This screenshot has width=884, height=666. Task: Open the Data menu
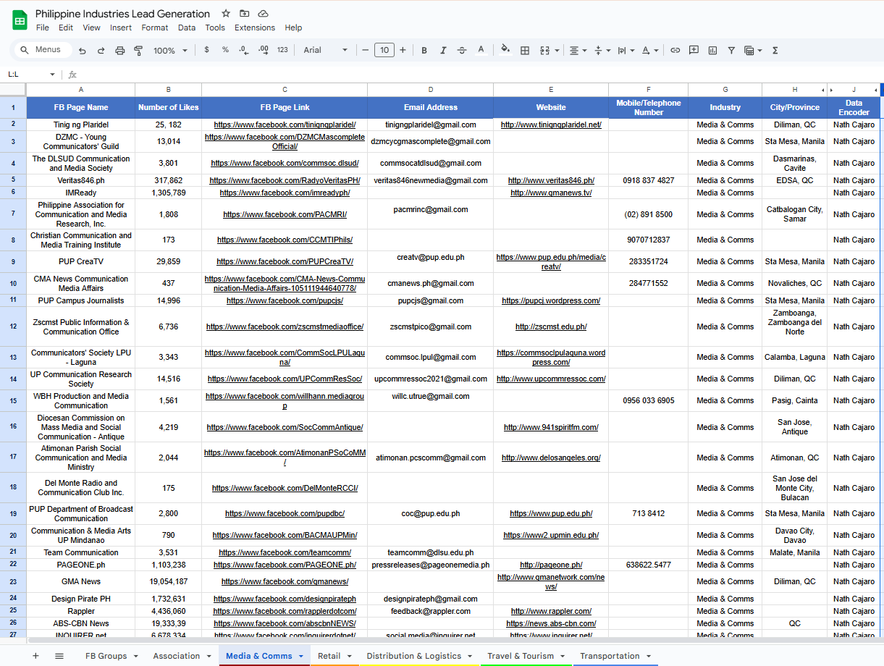click(x=187, y=28)
